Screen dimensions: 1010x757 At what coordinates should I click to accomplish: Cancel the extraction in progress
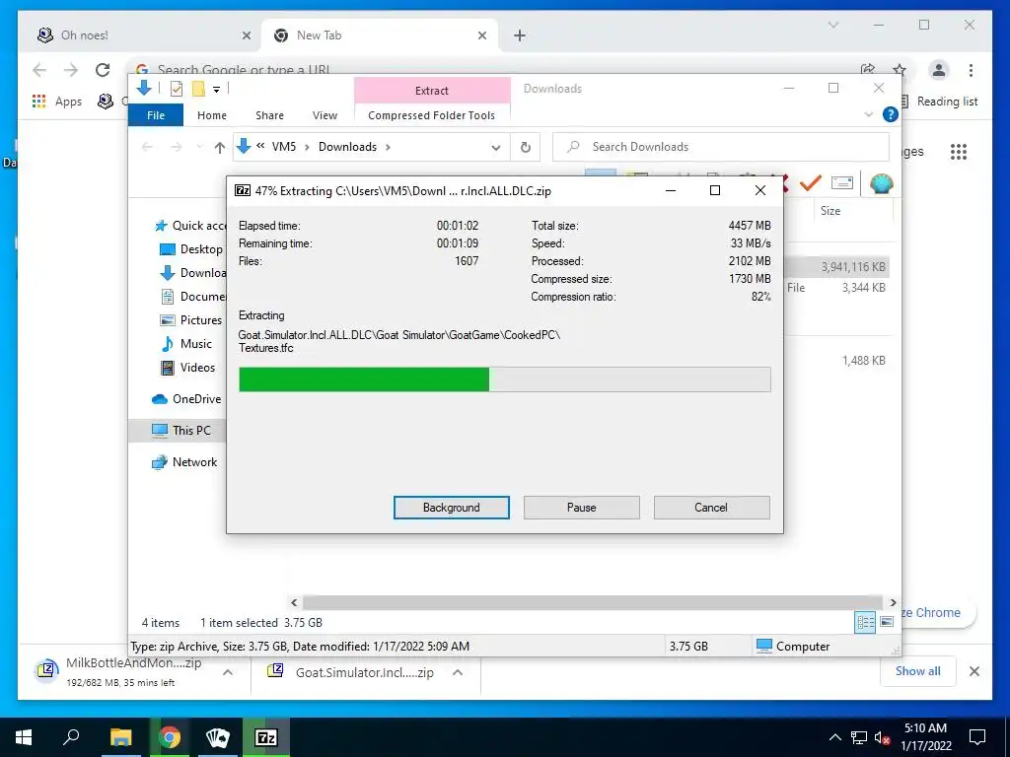pyautogui.click(x=711, y=508)
